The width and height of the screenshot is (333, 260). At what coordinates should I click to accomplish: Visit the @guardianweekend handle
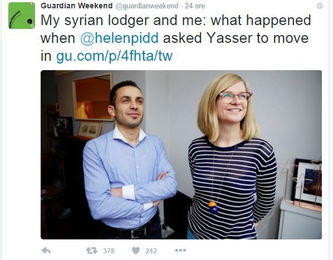coord(147,6)
